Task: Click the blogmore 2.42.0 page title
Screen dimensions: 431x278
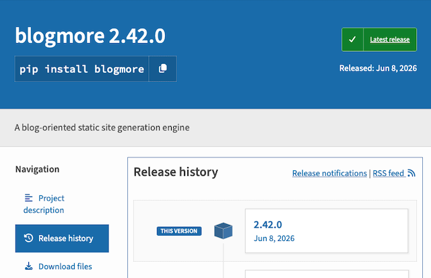Action: click(90, 36)
